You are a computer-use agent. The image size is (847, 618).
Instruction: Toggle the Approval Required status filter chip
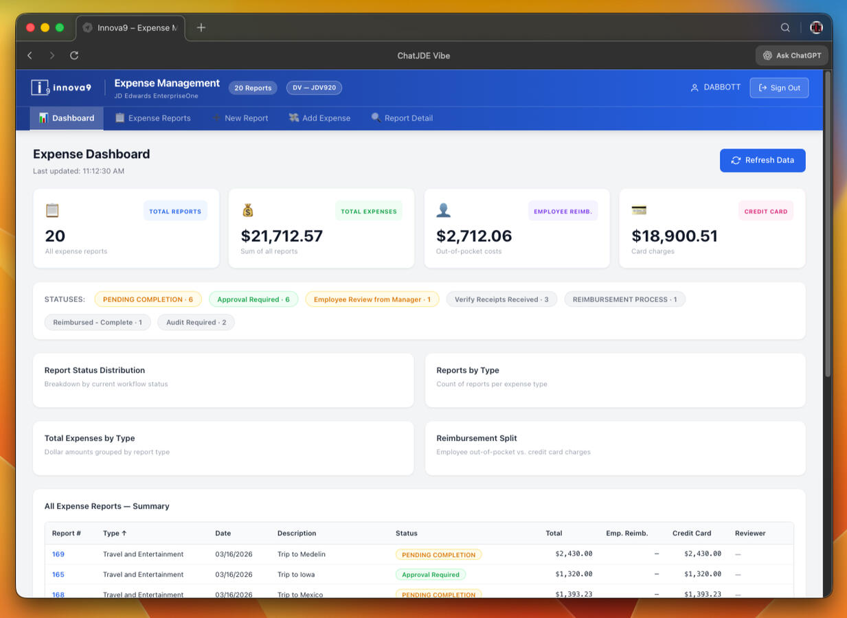pos(253,299)
